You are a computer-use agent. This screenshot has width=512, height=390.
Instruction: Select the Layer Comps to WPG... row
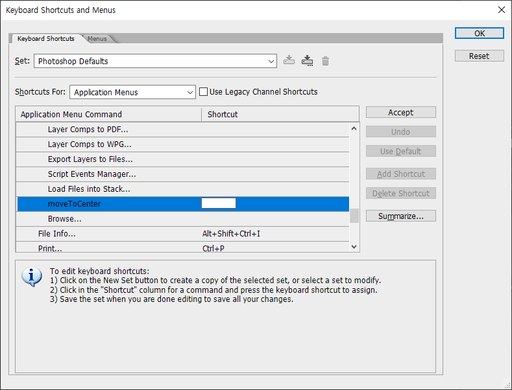click(x=182, y=144)
